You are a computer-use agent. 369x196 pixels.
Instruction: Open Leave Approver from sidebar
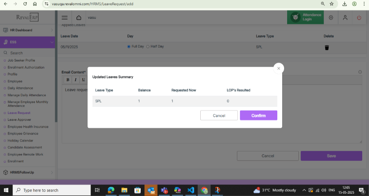(x=19, y=120)
